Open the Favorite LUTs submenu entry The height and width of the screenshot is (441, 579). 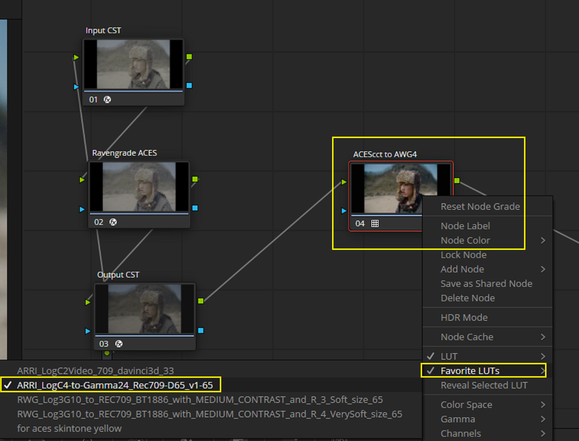click(x=487, y=371)
